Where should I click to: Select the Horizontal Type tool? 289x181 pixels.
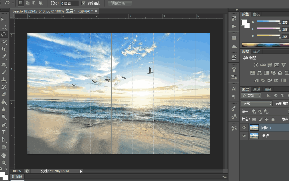click(x=4, y=132)
